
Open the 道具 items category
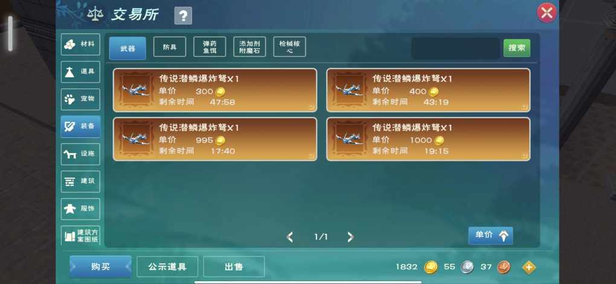coord(80,72)
